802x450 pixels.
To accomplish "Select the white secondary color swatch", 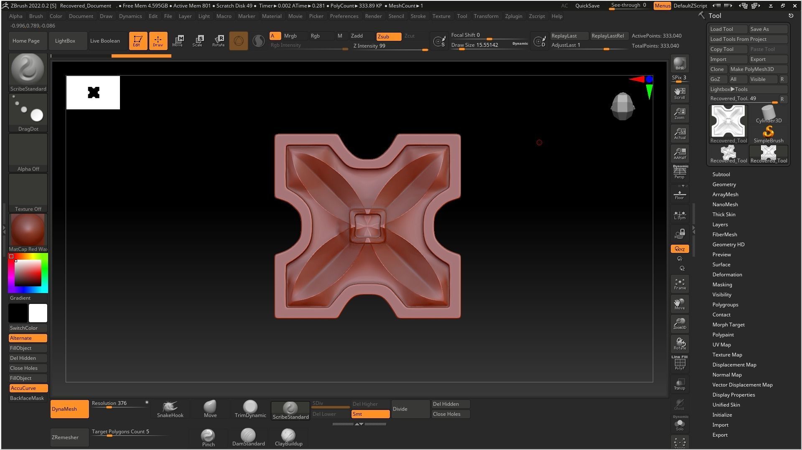I will (38, 313).
